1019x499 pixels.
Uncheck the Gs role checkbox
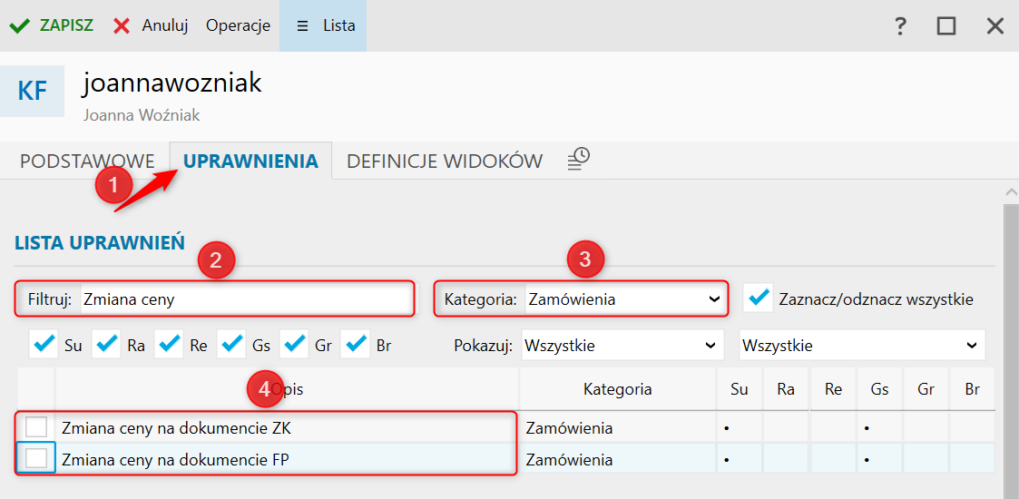[x=232, y=345]
